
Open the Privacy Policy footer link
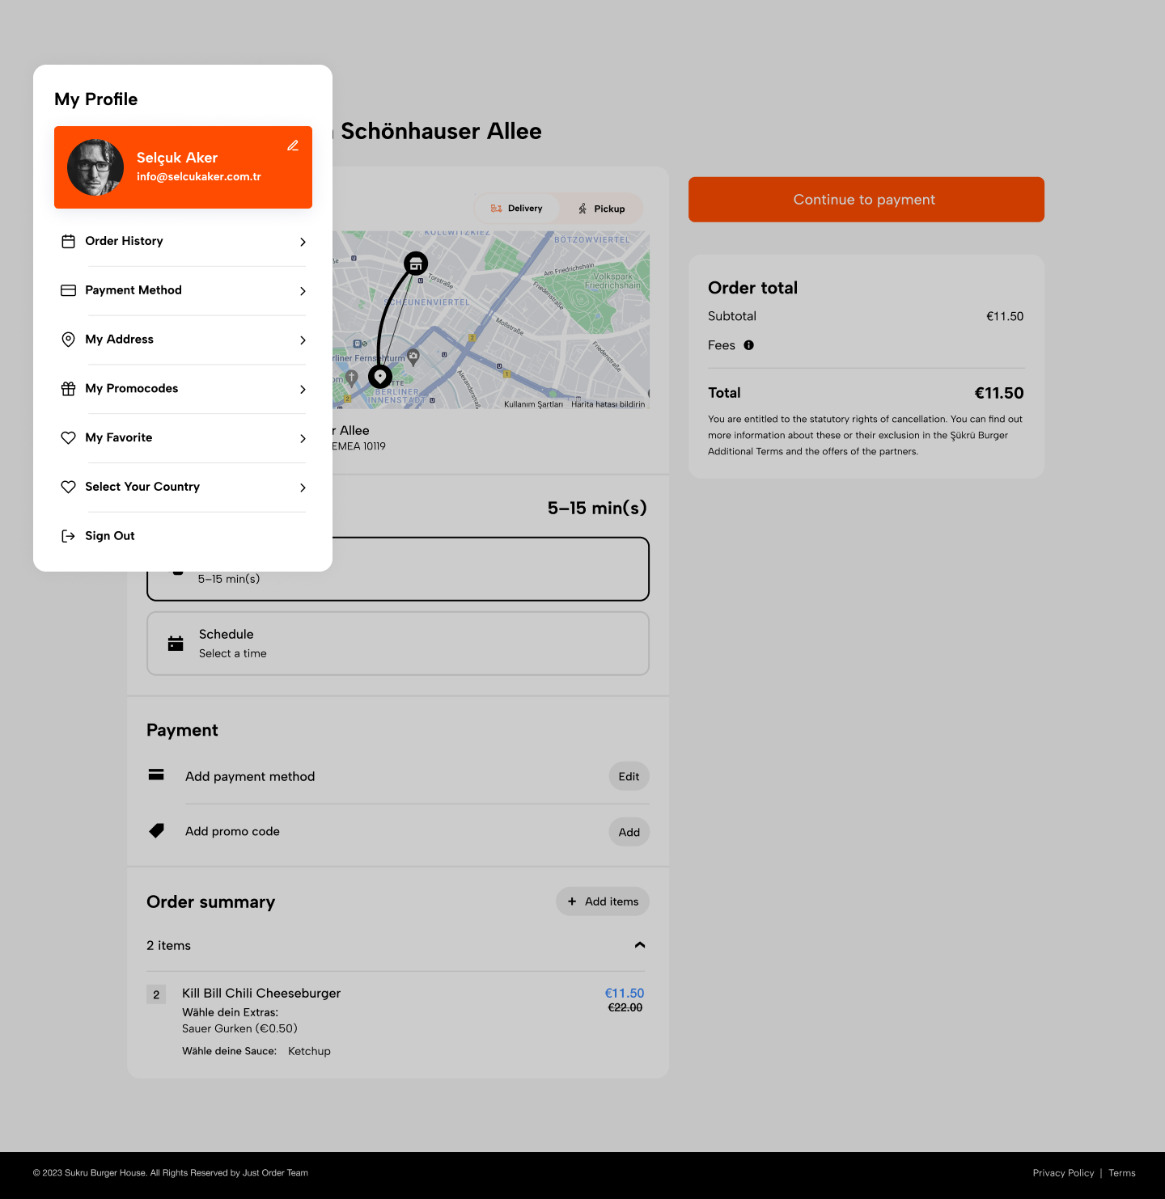[1063, 1173]
